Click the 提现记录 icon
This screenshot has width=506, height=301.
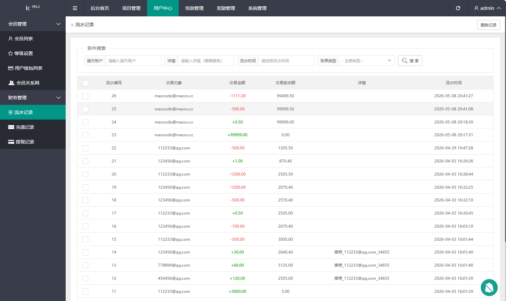[x=11, y=142]
